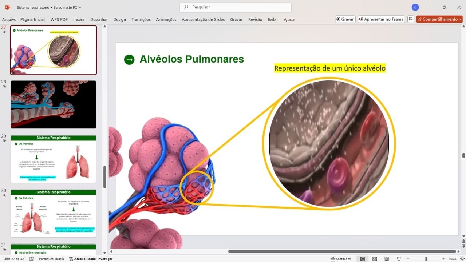Start slideshow from status bar icon
Viewport: 466px width, 262px height.
[x=399, y=259]
